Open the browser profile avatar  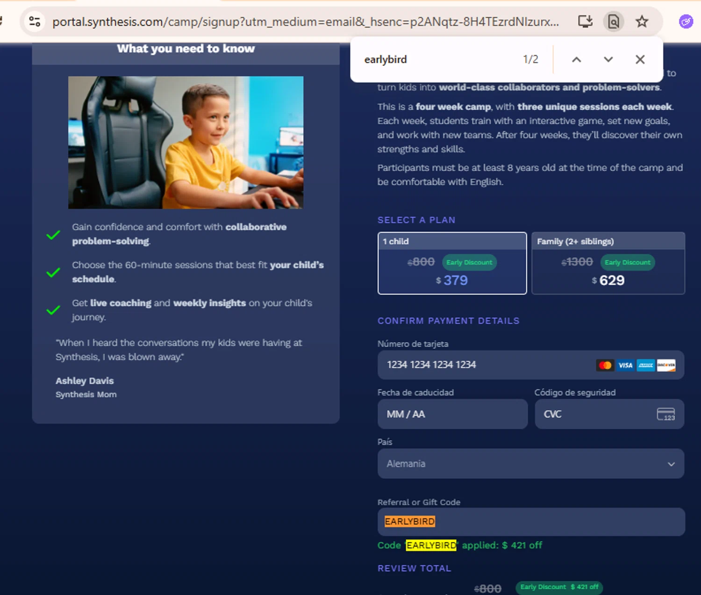686,22
